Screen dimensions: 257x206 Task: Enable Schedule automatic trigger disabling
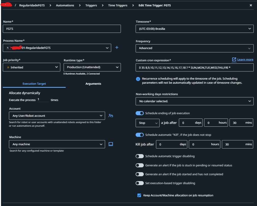click(140, 156)
